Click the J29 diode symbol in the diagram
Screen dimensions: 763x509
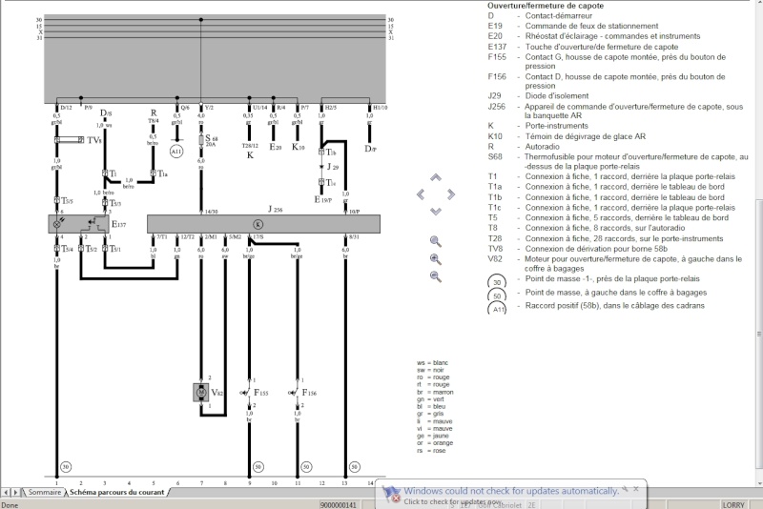tap(321, 167)
